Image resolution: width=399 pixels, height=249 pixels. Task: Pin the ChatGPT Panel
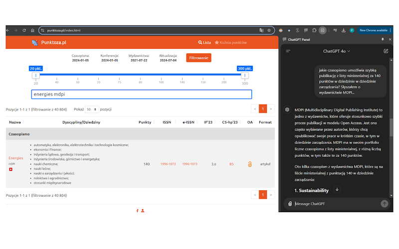(383, 39)
